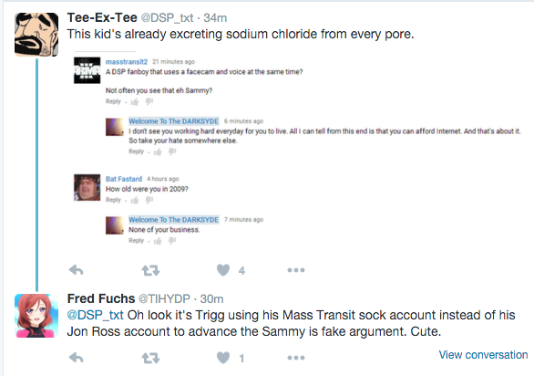Thumbs up masstransit2's comment

point(135,101)
